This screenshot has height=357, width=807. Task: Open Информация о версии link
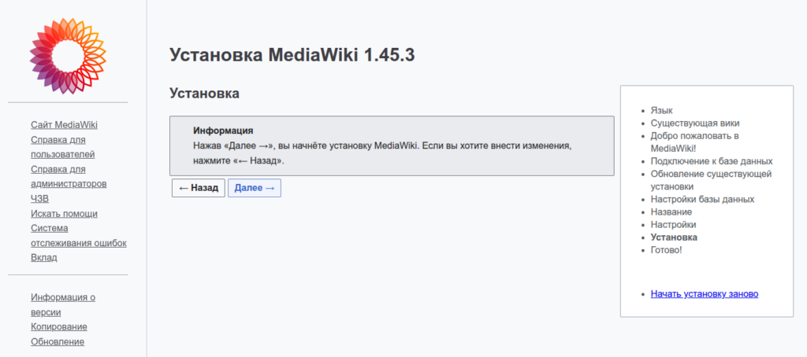pos(62,304)
